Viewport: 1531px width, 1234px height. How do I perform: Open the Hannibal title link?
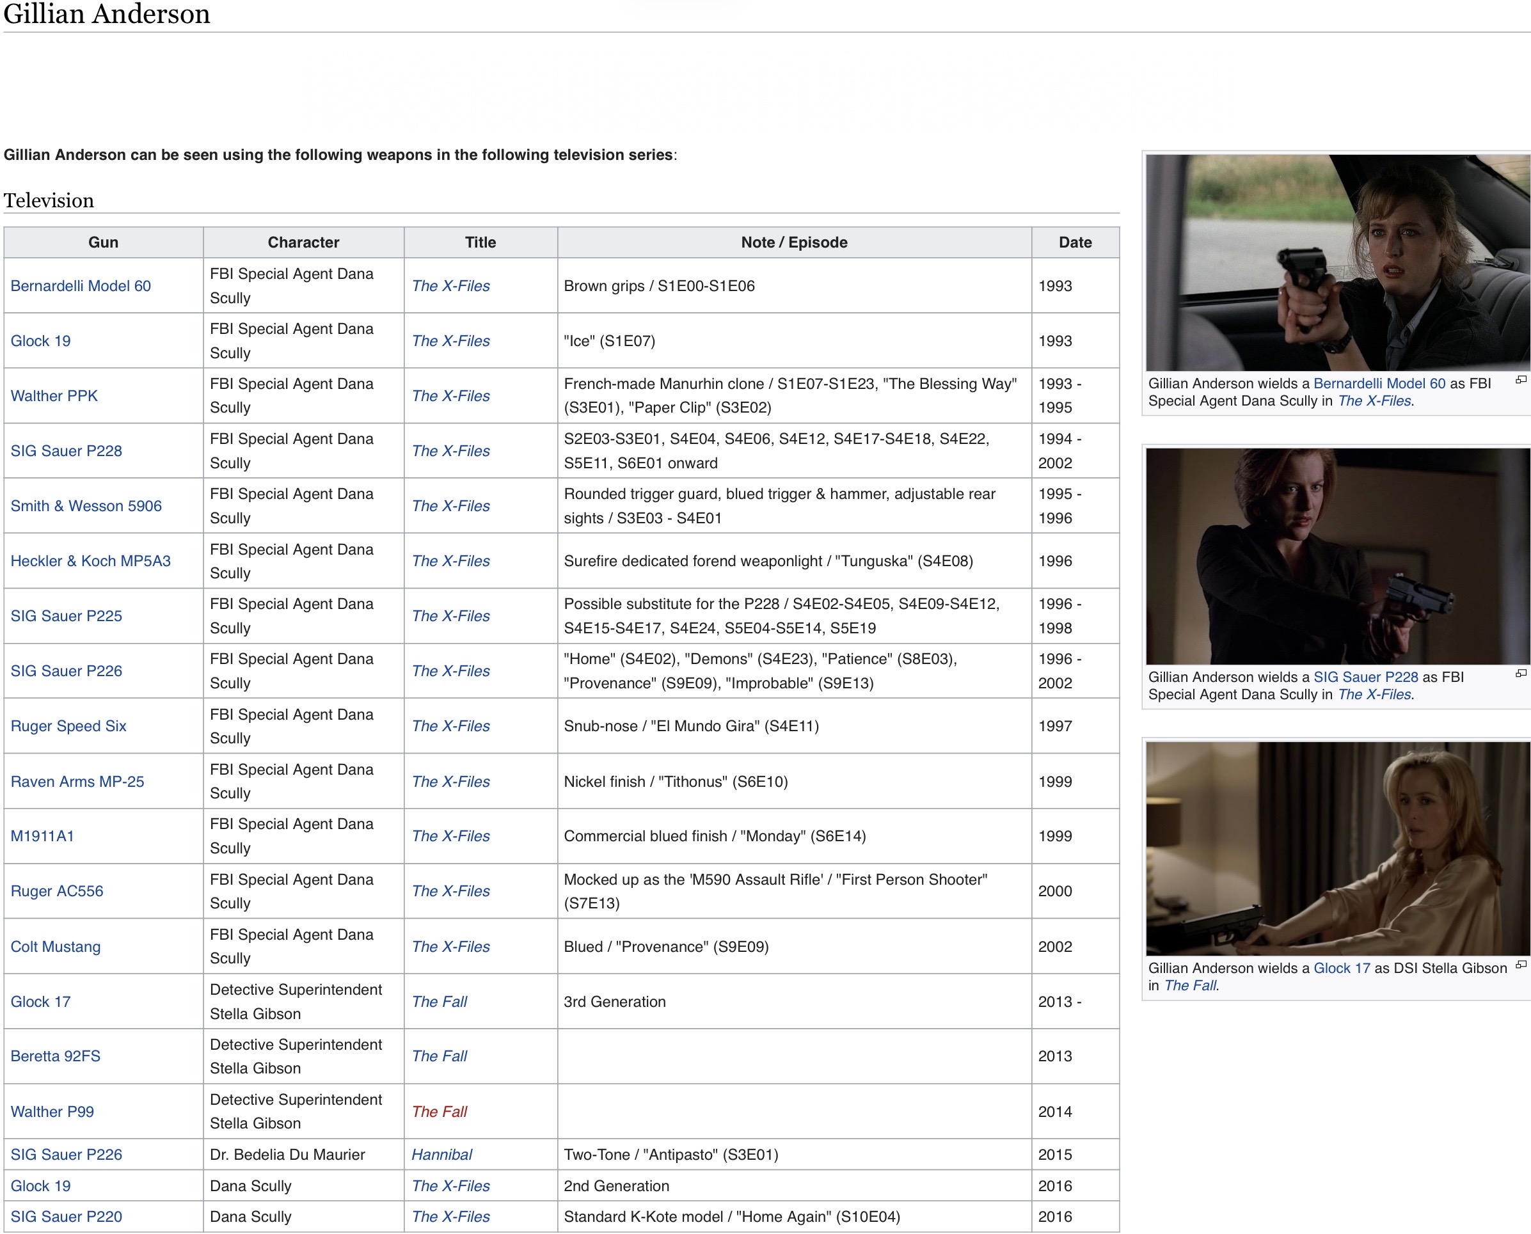click(x=441, y=1155)
